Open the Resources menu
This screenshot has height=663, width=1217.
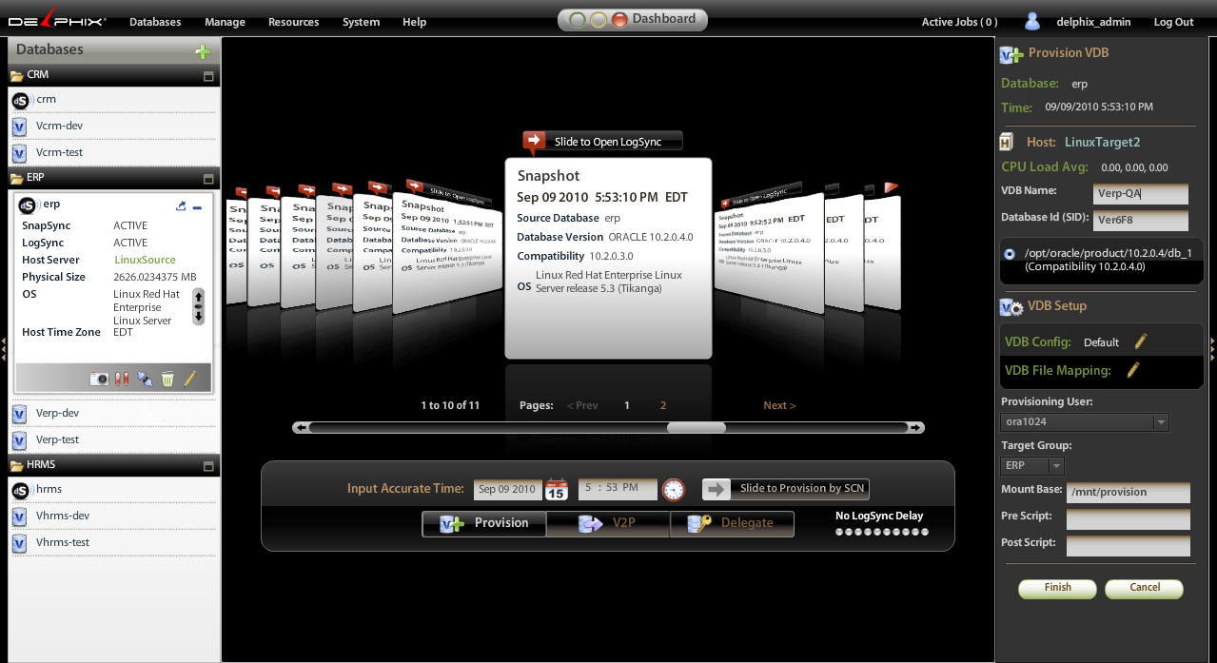(x=294, y=22)
